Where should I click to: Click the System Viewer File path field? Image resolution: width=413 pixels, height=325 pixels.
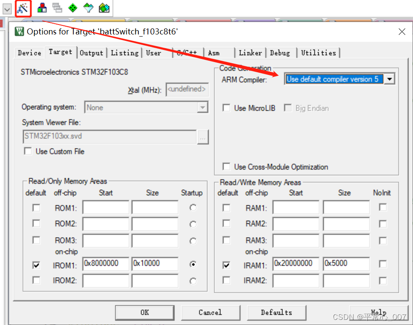click(110, 136)
